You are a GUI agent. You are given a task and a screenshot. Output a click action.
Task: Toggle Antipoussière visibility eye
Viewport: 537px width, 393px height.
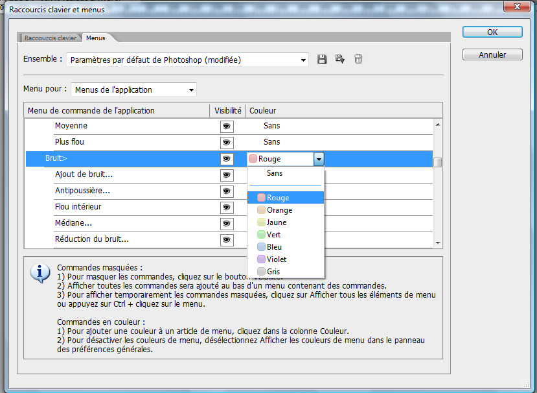227,191
